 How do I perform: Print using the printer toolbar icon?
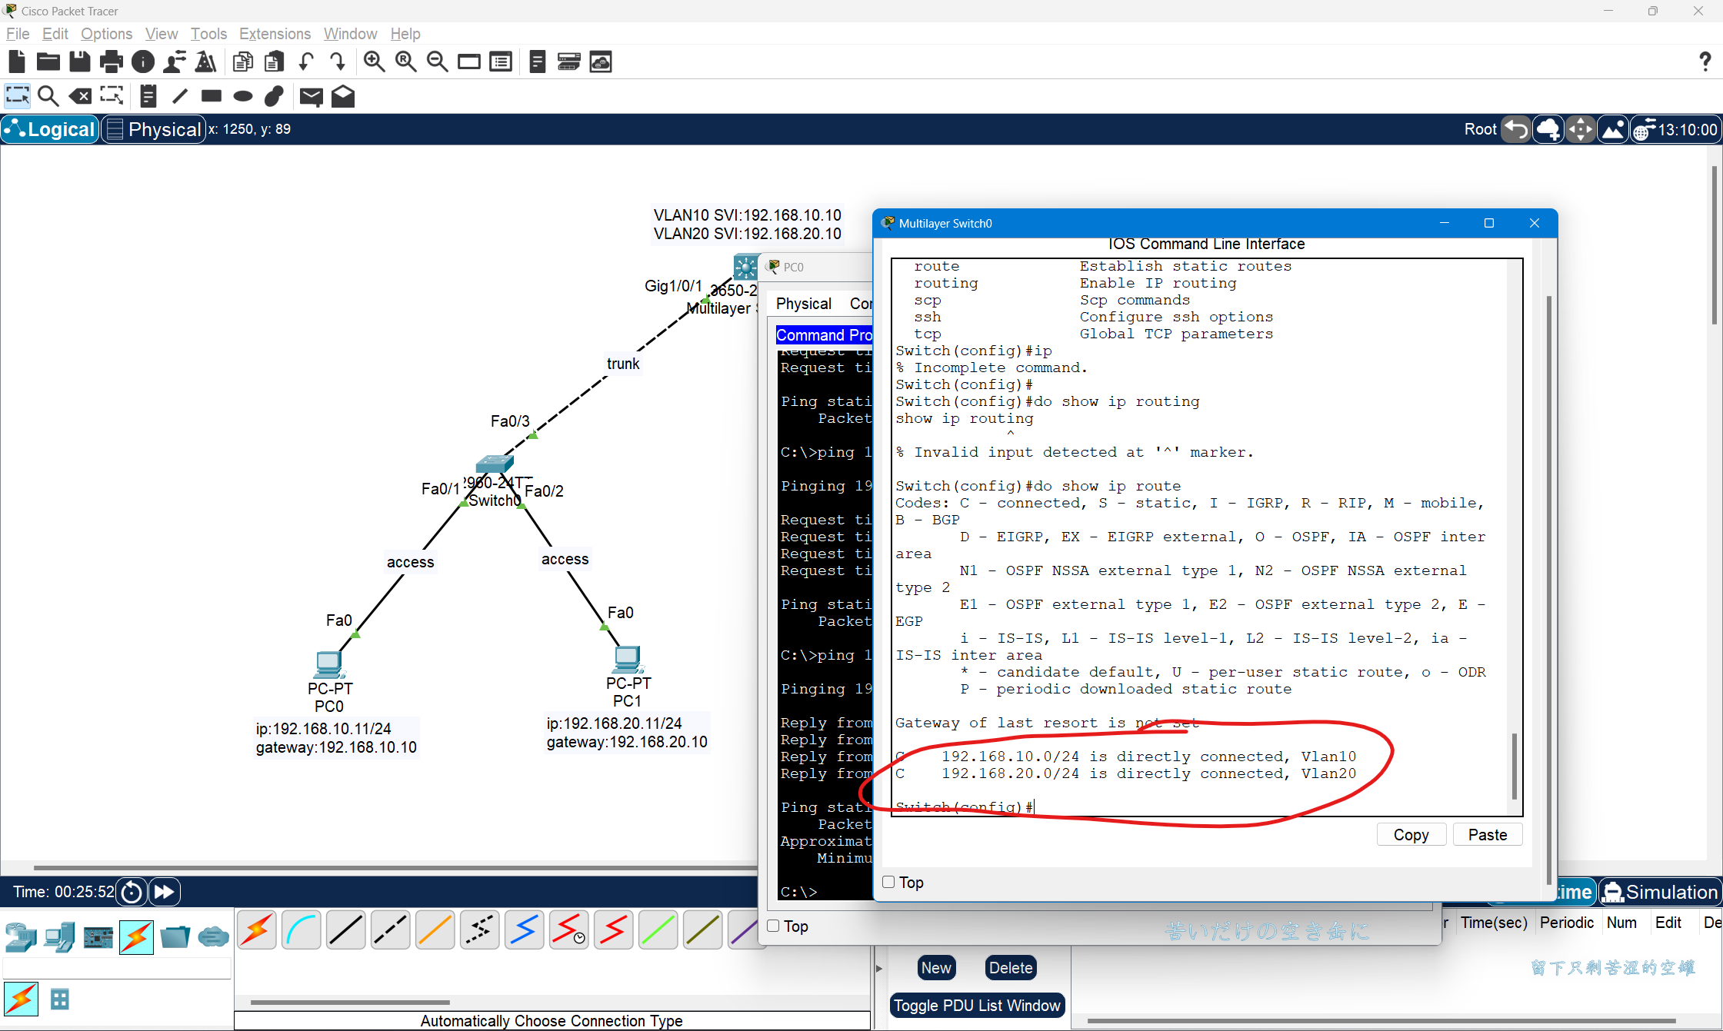[112, 62]
